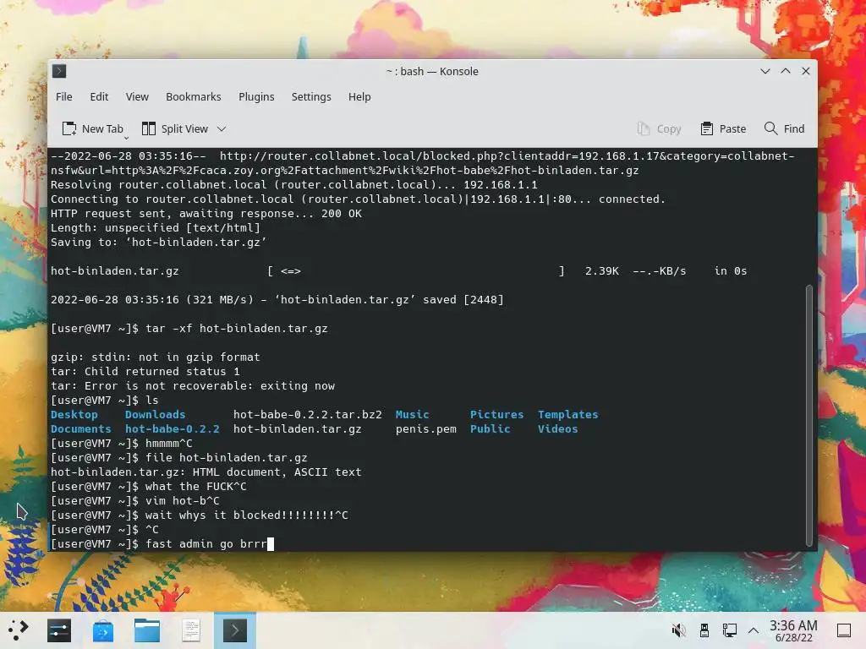Click the 'fast admin go brrr' command line
Screen dimensions: 866x649
pyautogui.click(x=206, y=543)
